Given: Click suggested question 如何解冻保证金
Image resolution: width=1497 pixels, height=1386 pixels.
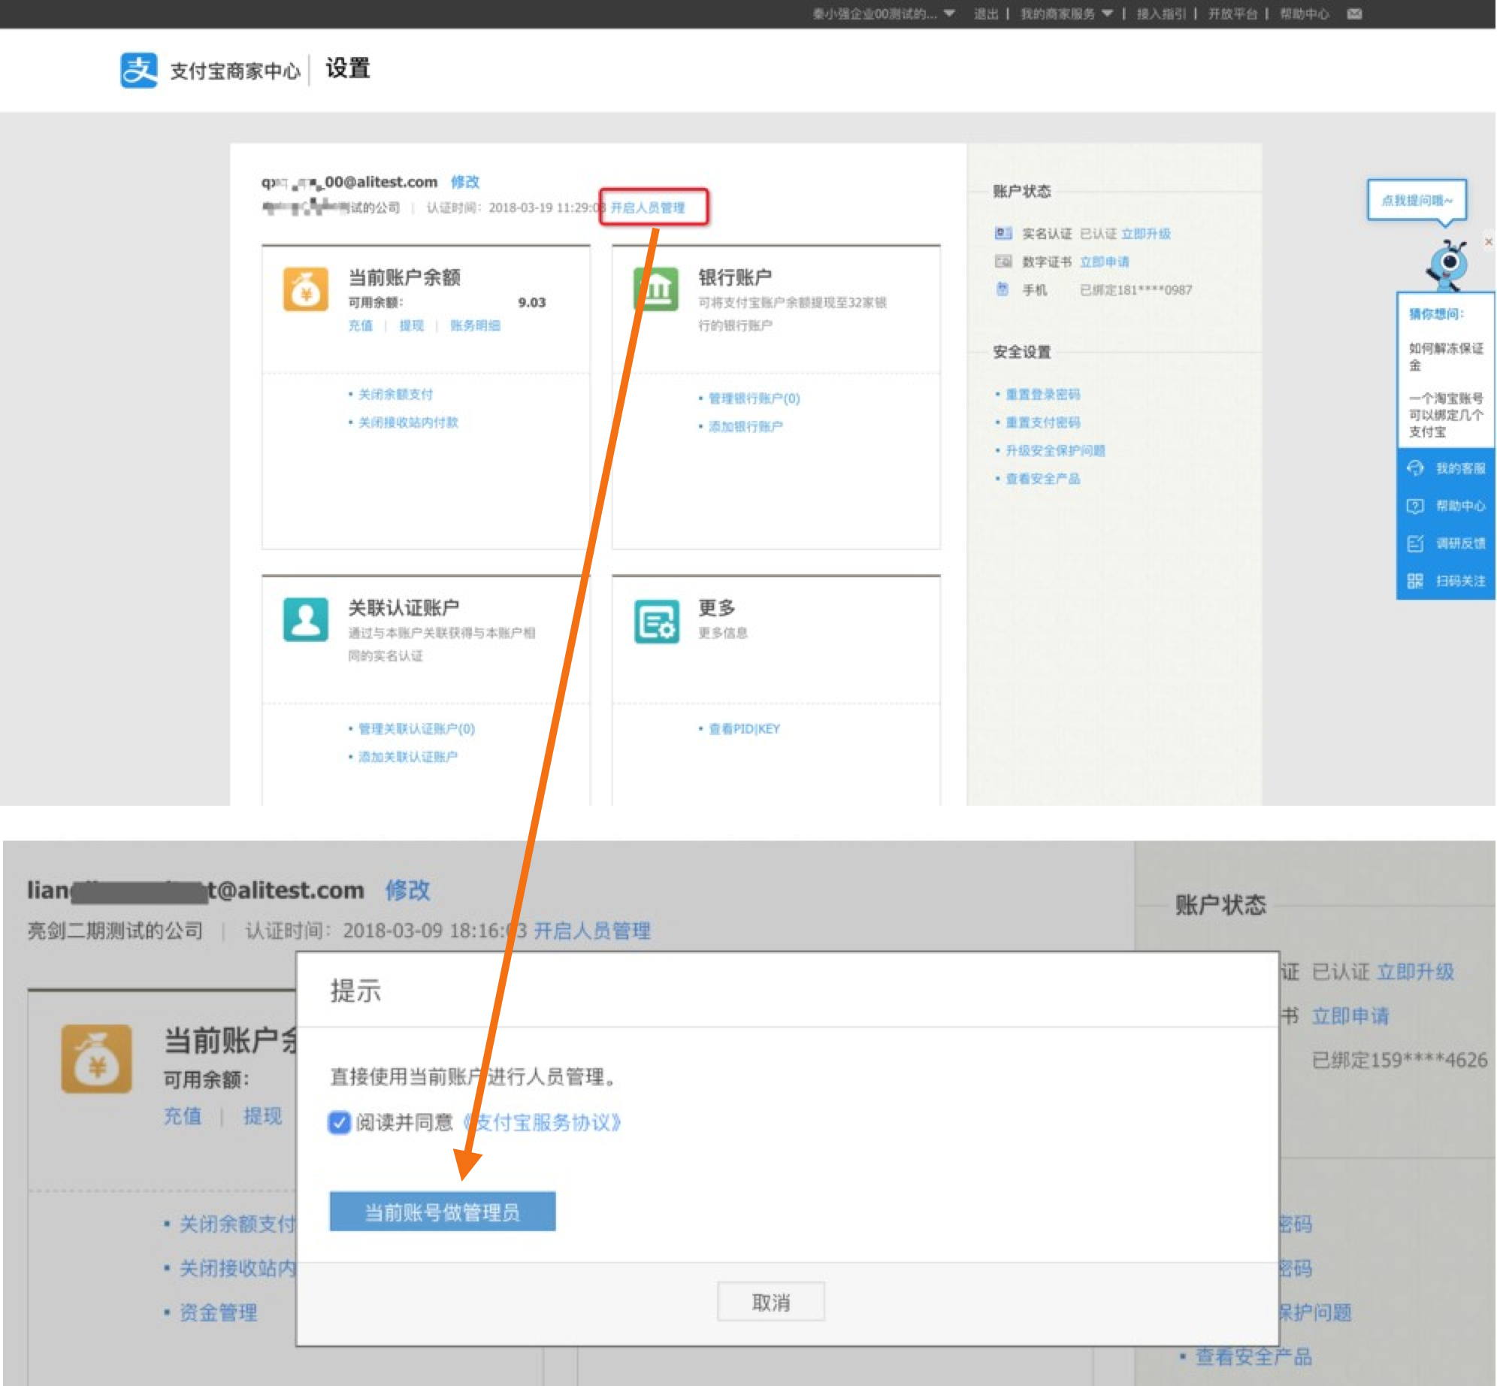Looking at the screenshot, I should [x=1446, y=357].
